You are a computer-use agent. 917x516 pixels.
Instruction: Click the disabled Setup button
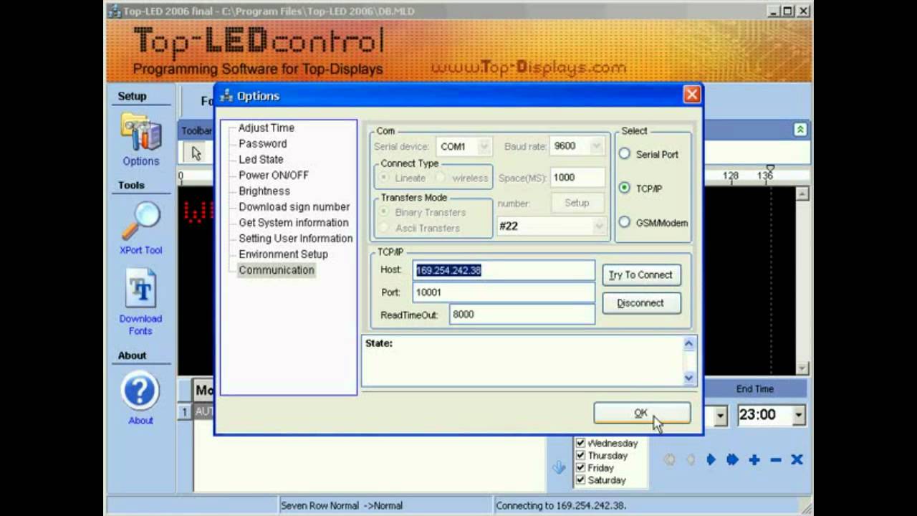pos(577,204)
